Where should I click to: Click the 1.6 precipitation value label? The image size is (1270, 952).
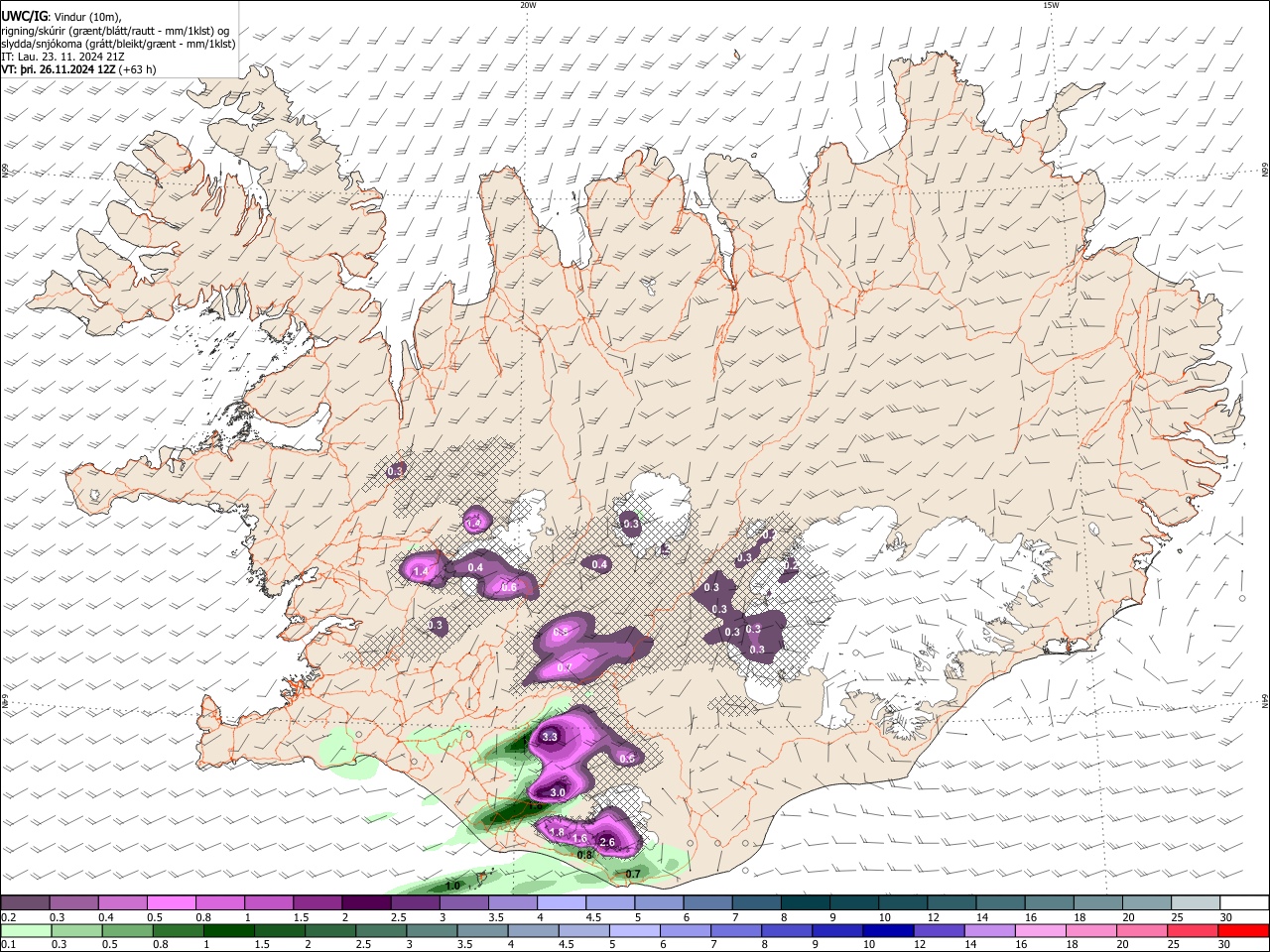tap(580, 839)
